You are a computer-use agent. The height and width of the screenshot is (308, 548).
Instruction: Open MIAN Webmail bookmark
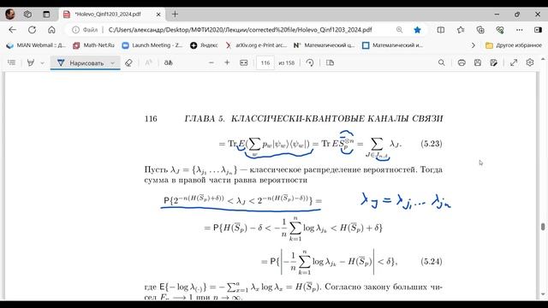tap(36, 45)
